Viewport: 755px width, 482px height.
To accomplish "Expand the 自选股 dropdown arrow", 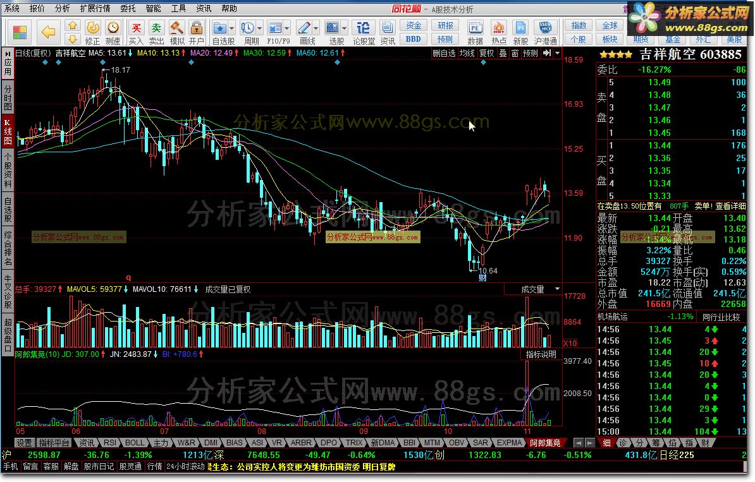I will pos(231,28).
